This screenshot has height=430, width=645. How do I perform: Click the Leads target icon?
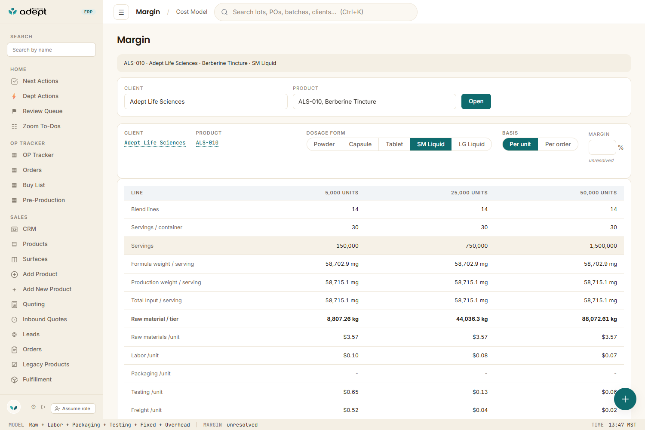click(14, 335)
